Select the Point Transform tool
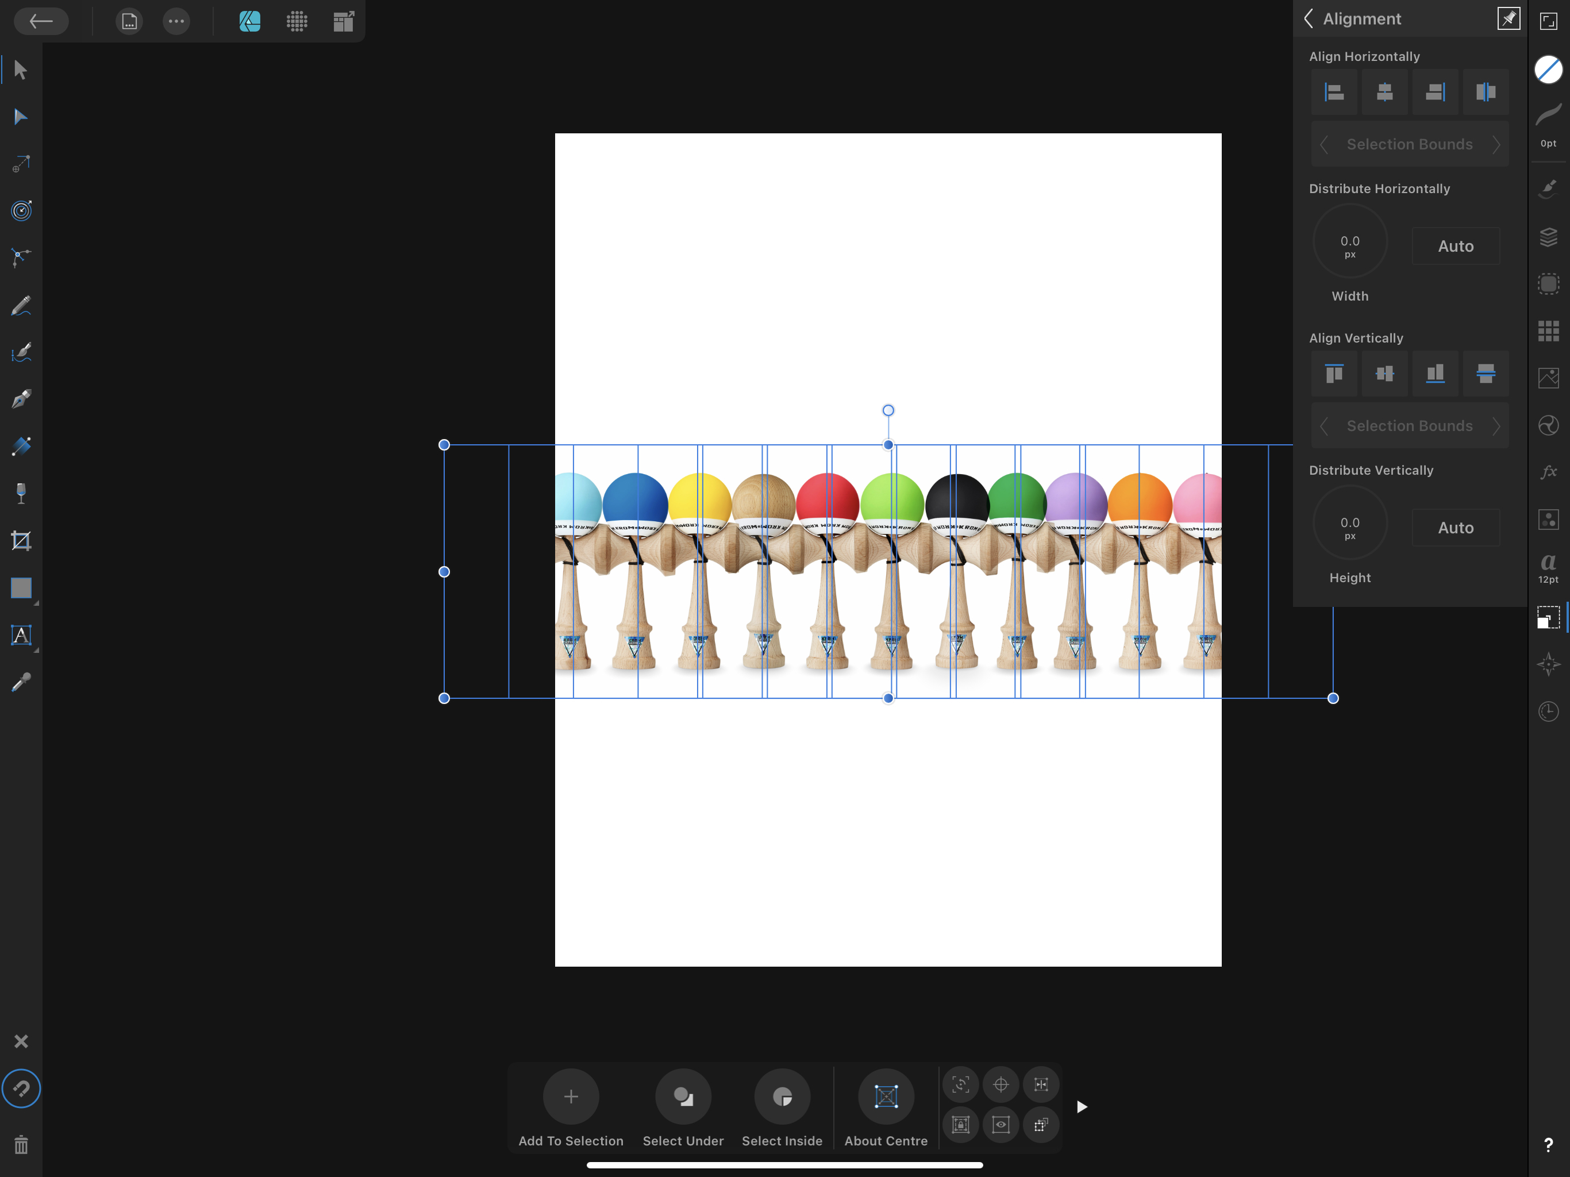Image resolution: width=1570 pixels, height=1177 pixels. [x=21, y=164]
